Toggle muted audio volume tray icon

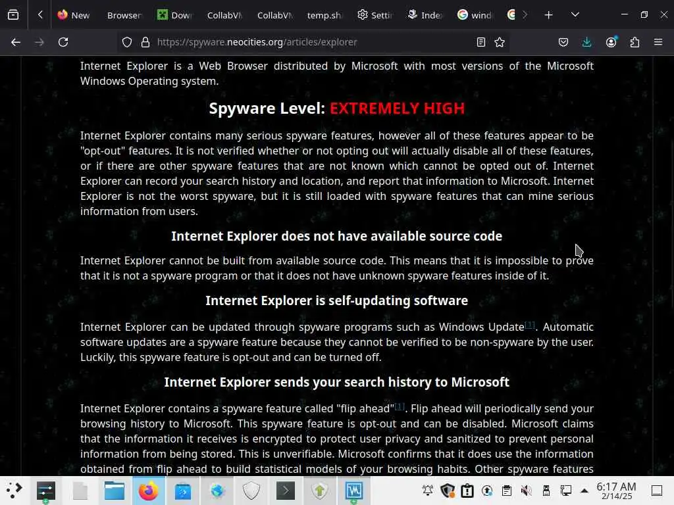[527, 491]
